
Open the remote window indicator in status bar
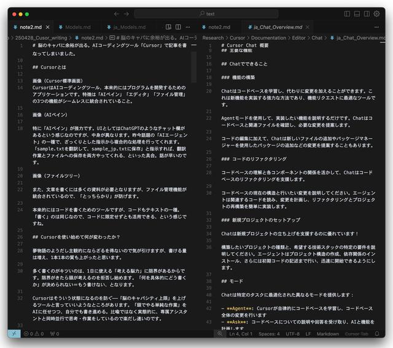click(14, 334)
